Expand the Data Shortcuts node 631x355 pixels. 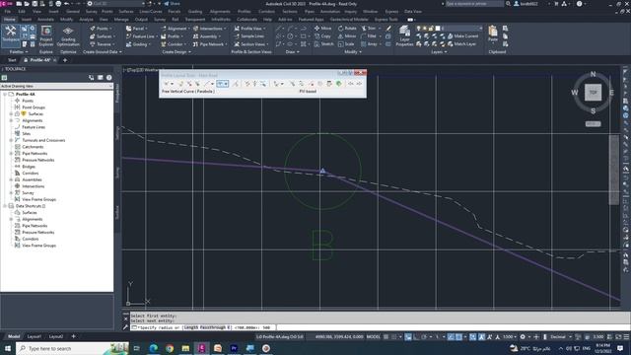pos(5,206)
